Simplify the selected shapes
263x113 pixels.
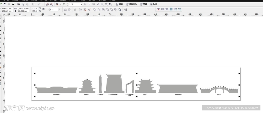107,10
